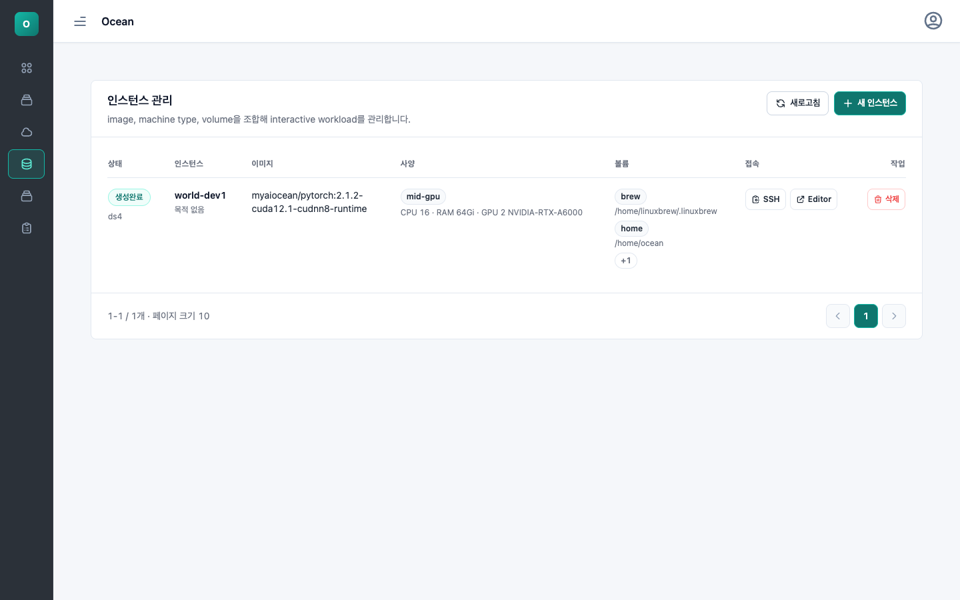Click the brew volume tag
The height and width of the screenshot is (600, 960).
click(631, 197)
